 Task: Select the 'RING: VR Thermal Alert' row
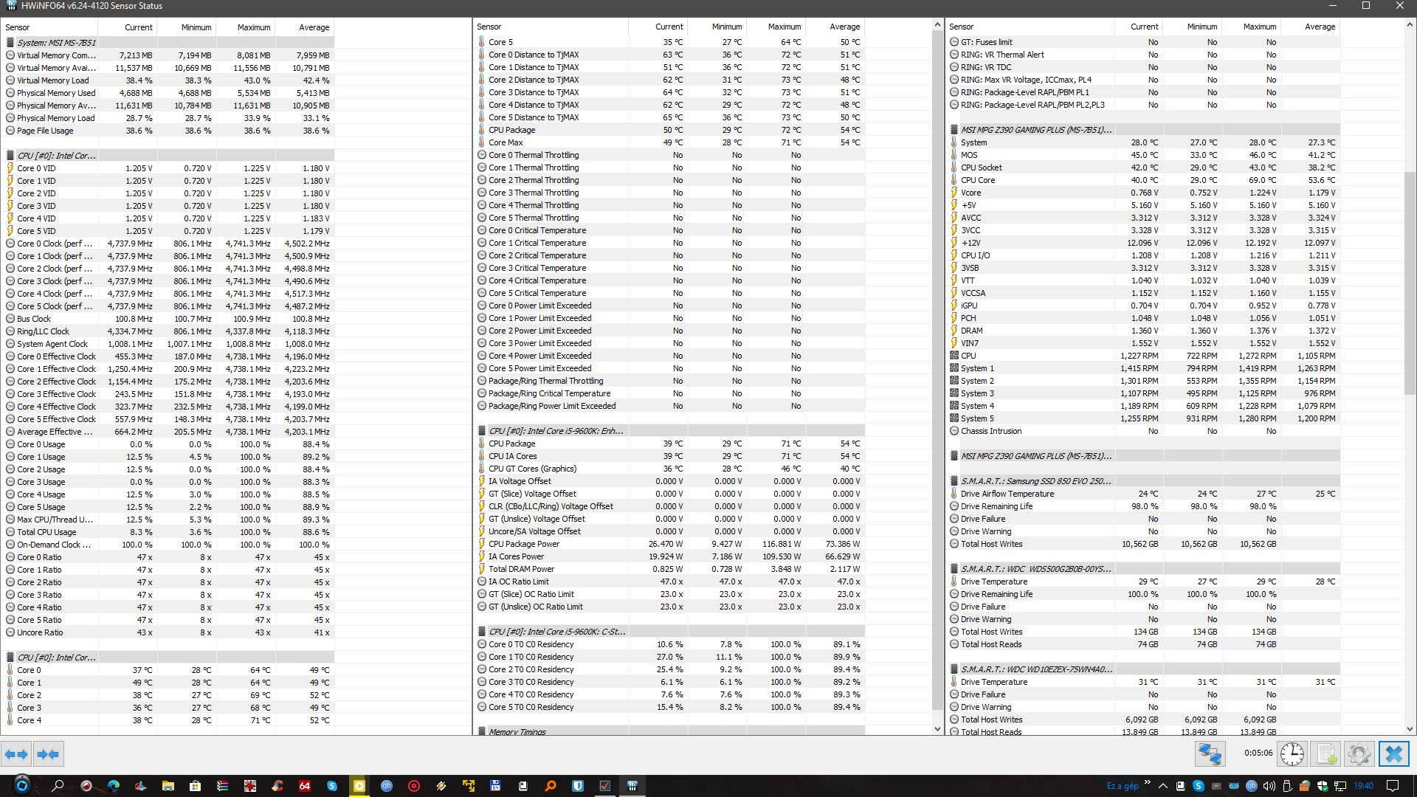click(1144, 55)
